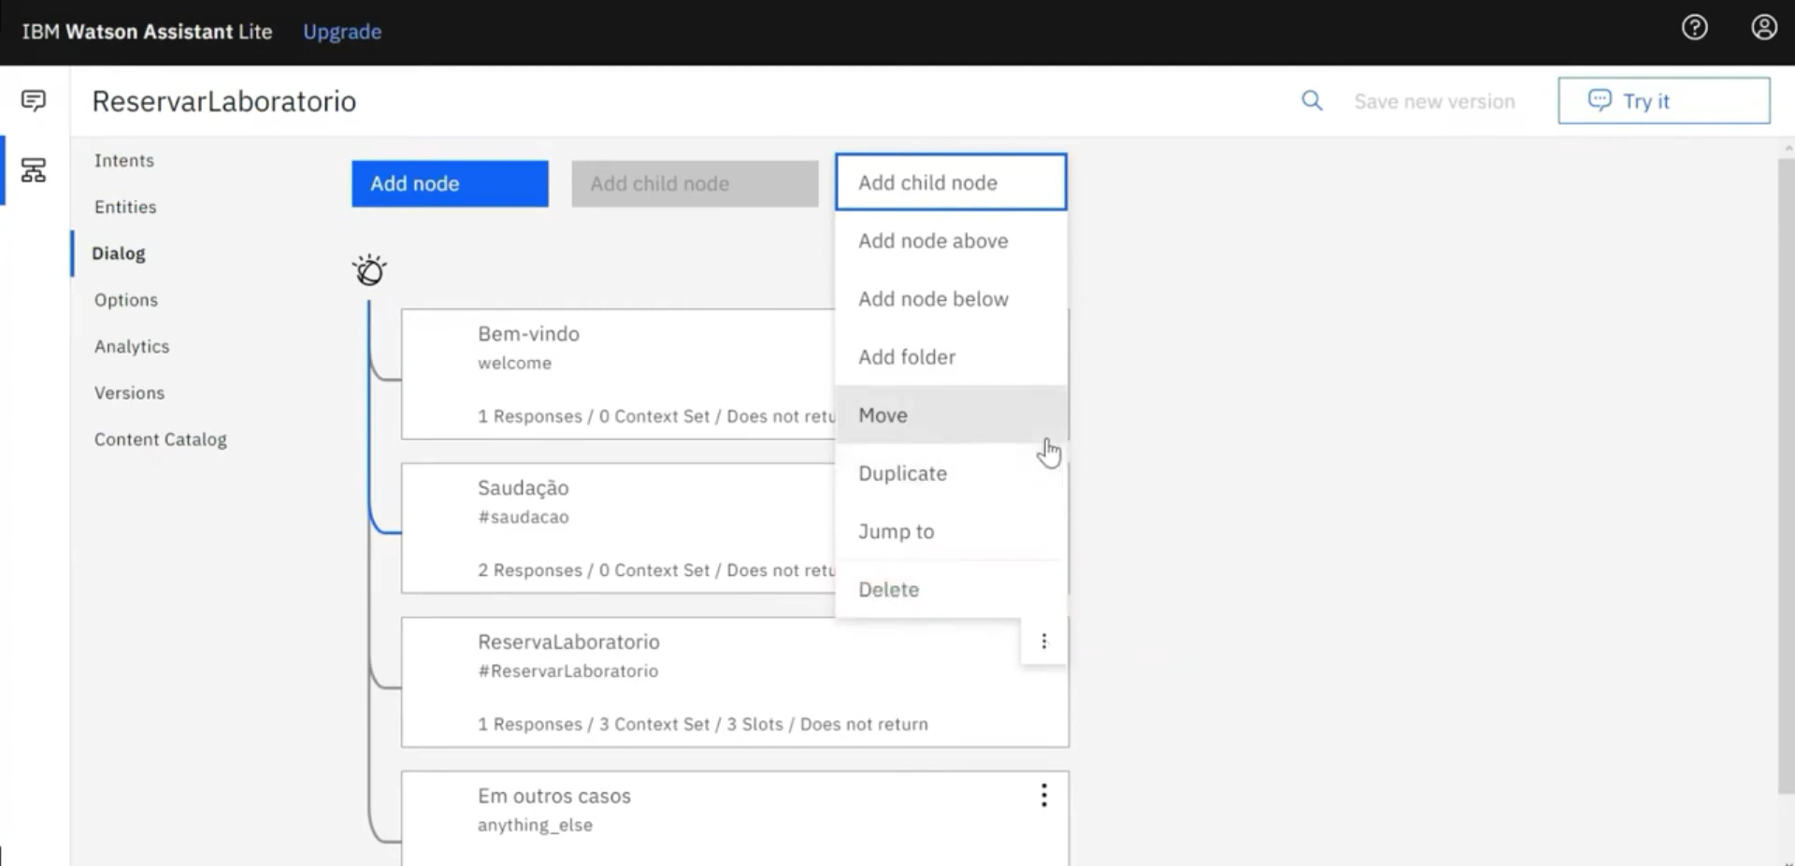
Task: Click the Skills dialog tree sidebar icon
Action: [34, 170]
